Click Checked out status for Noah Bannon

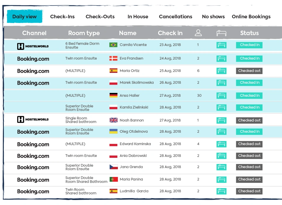coord(249,120)
